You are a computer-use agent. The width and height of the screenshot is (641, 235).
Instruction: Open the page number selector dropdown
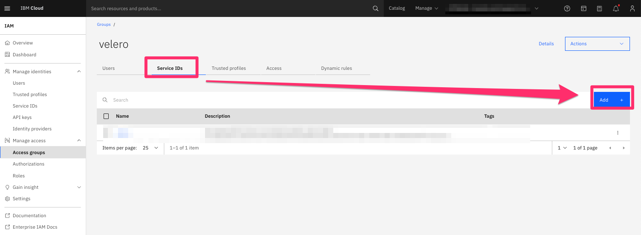[x=562, y=148]
